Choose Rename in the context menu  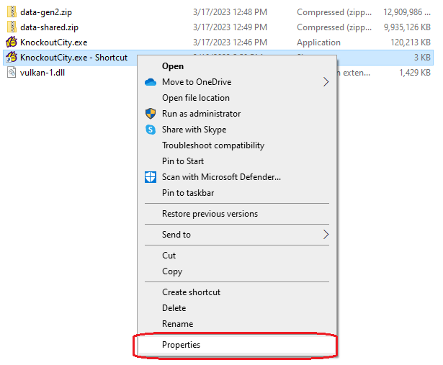(177, 324)
